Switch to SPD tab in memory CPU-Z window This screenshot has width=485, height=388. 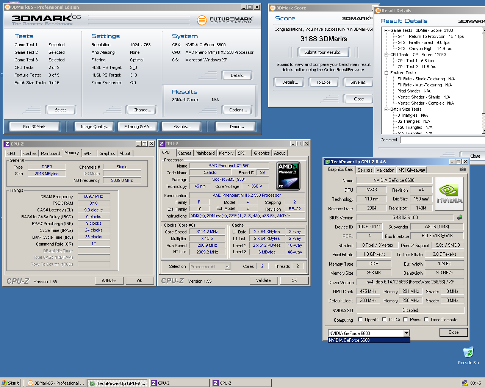[x=87, y=153]
